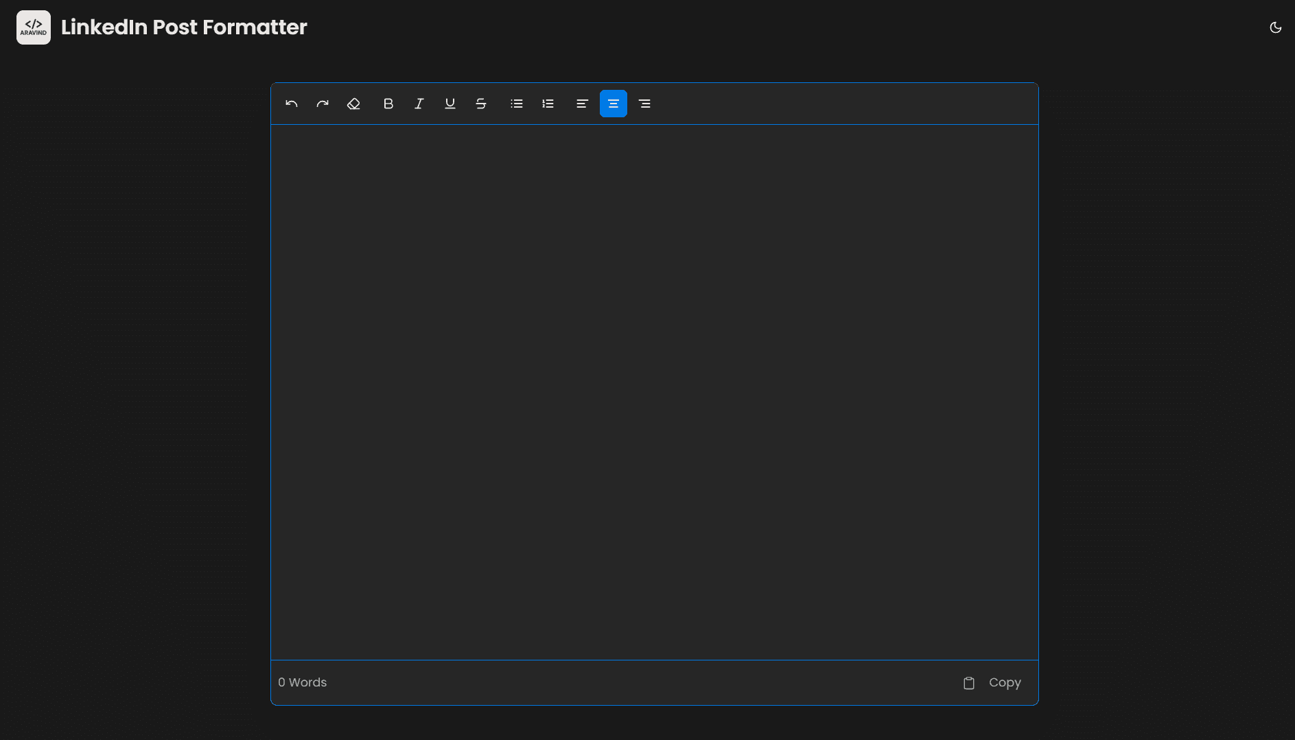Viewport: 1295px width, 740px height.
Task: Click the Aravind logo icon
Action: (34, 27)
